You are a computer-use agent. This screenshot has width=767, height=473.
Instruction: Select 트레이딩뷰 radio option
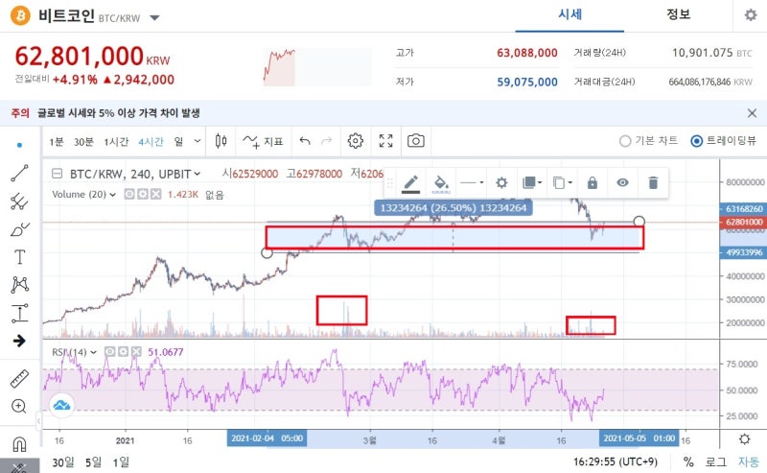coord(723,141)
